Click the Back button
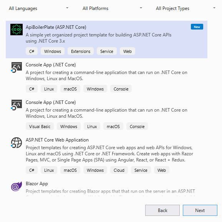Screen dimensions: 222x222 pyautogui.click(x=162, y=210)
